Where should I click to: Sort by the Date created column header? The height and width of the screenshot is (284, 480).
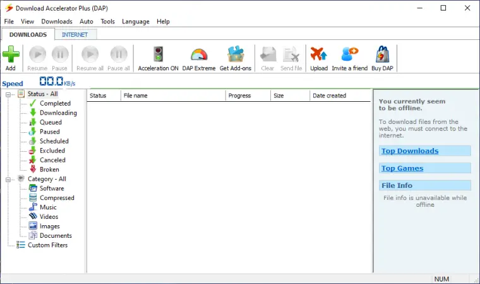click(340, 96)
